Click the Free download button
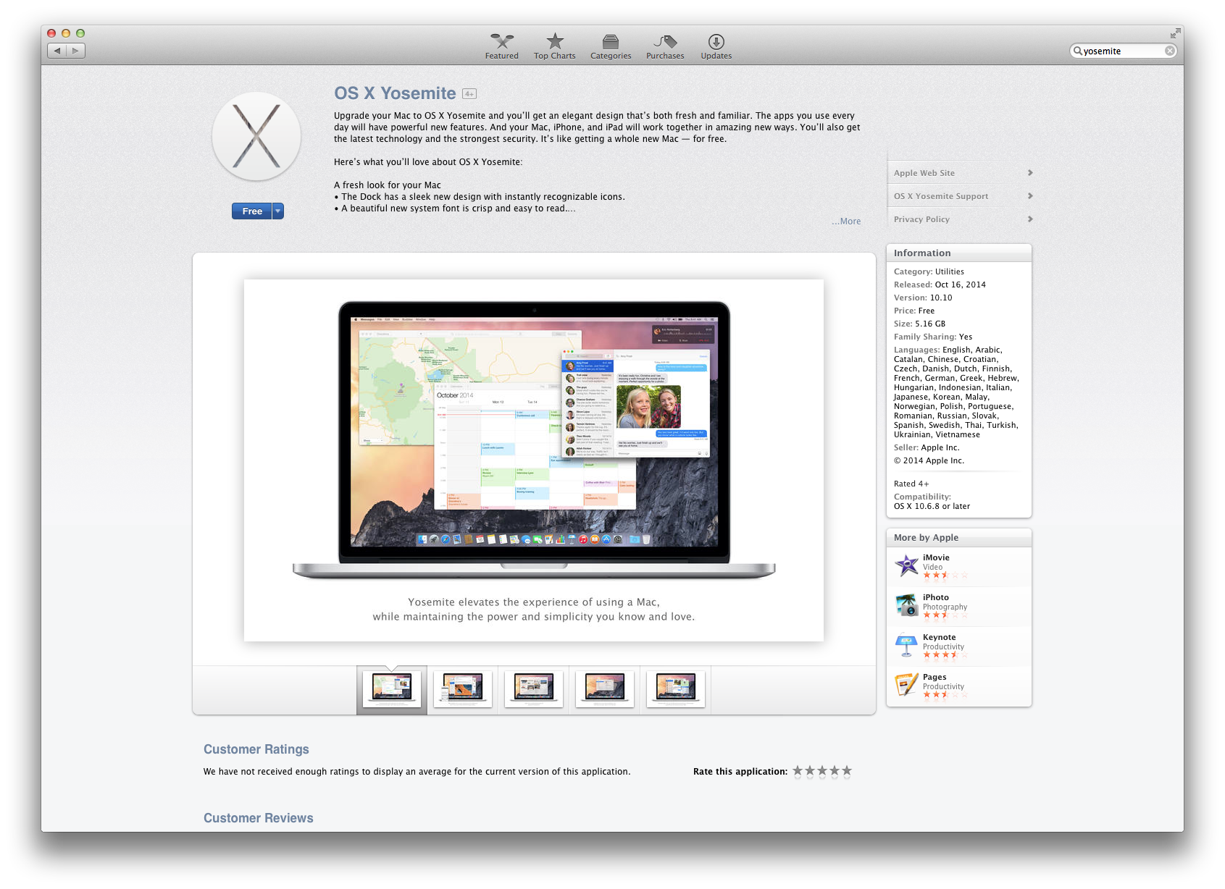Screen dimensions: 1225x889 pos(252,211)
